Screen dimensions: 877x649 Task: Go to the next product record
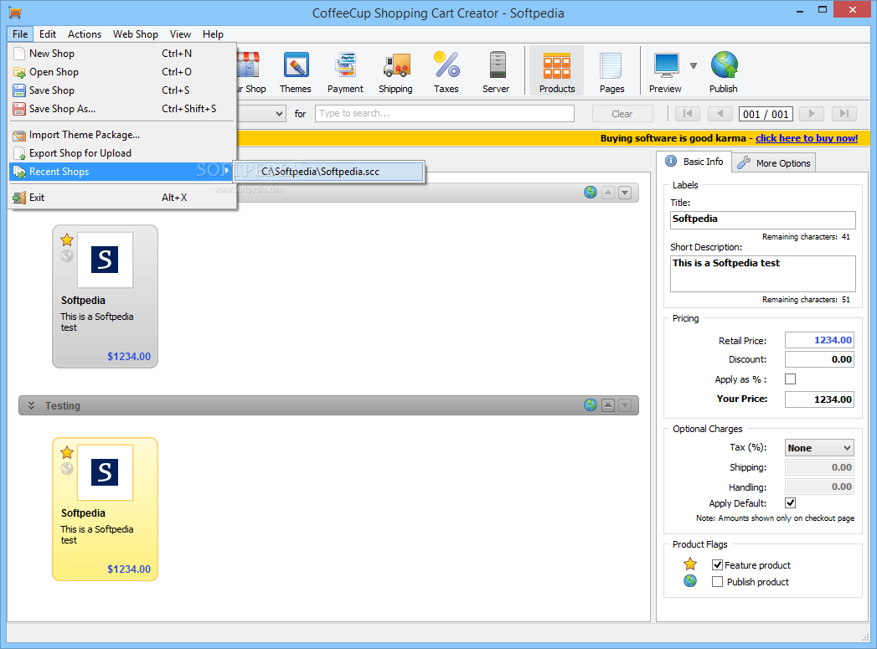coord(812,114)
